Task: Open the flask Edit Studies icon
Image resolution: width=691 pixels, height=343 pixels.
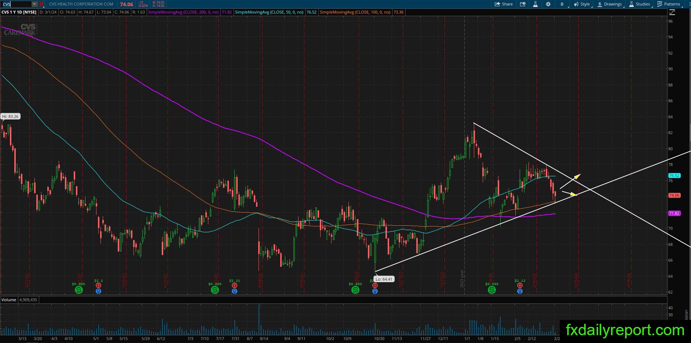Action: click(x=535, y=4)
